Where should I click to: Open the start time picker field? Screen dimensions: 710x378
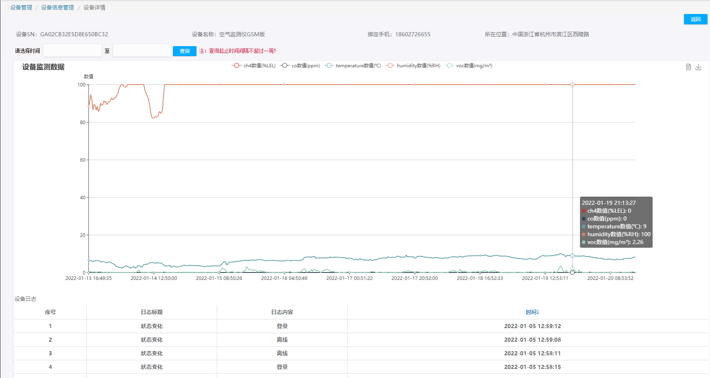[72, 51]
